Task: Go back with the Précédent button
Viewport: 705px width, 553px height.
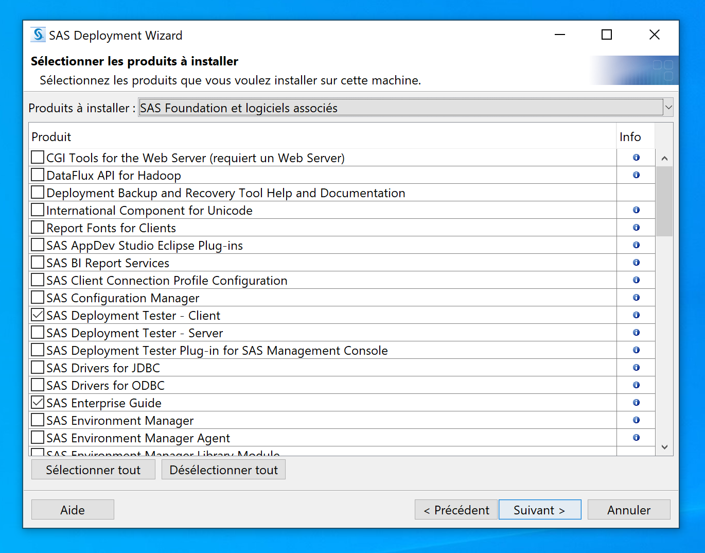Action: [x=456, y=510]
